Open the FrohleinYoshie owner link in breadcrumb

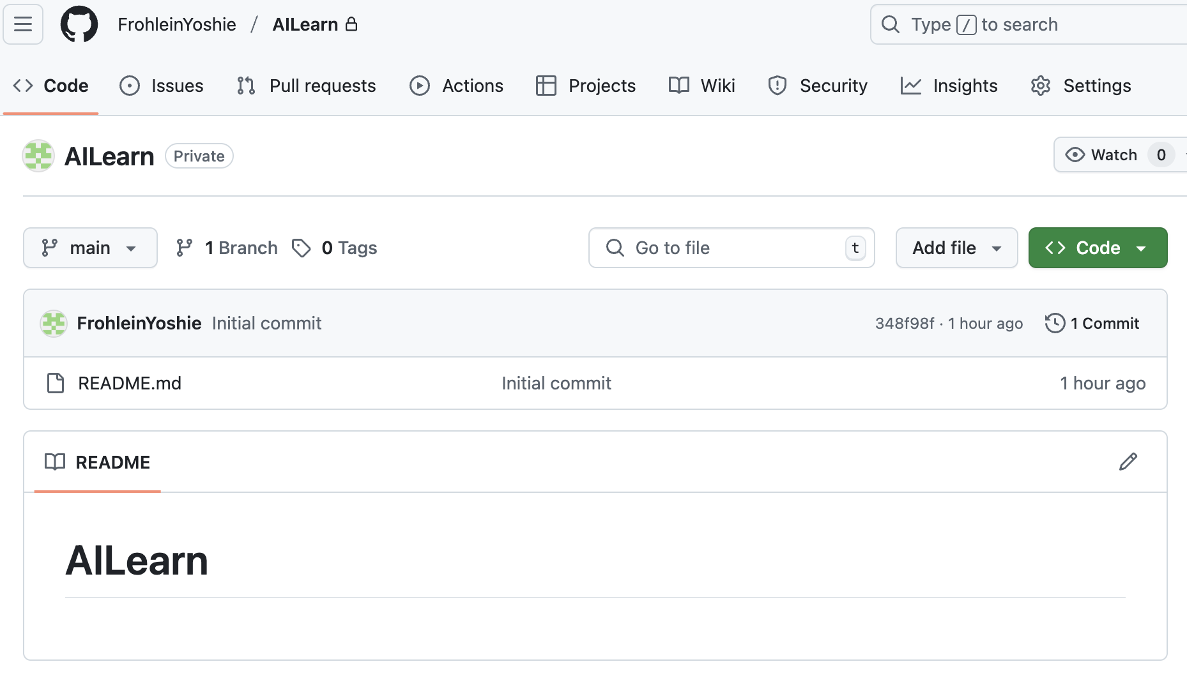[x=177, y=24]
